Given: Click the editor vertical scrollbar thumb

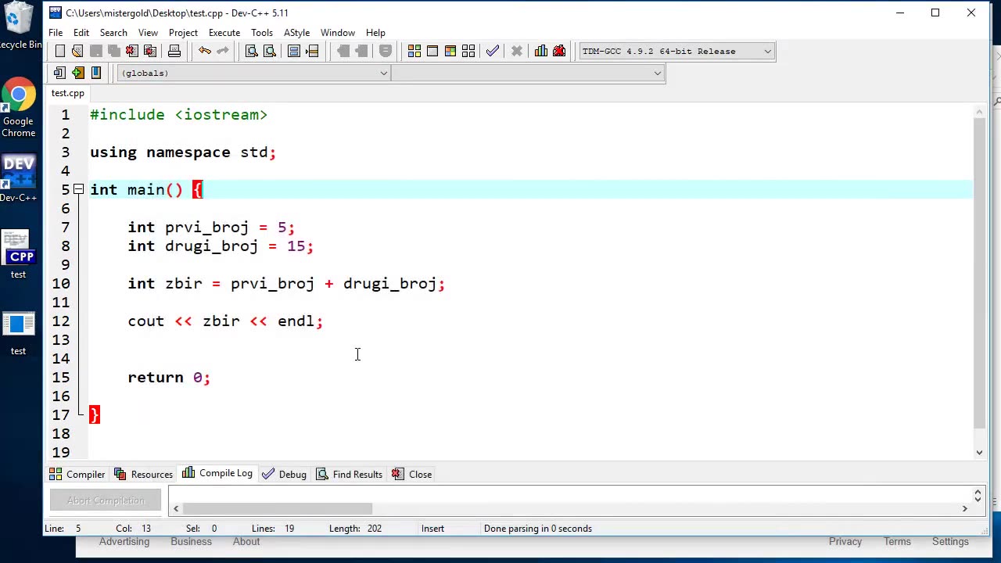Looking at the screenshot, I should coord(979,274).
